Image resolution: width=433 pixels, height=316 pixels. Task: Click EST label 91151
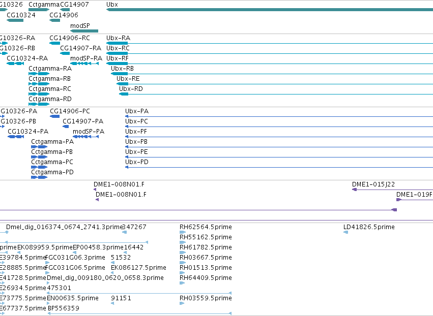[121, 298]
